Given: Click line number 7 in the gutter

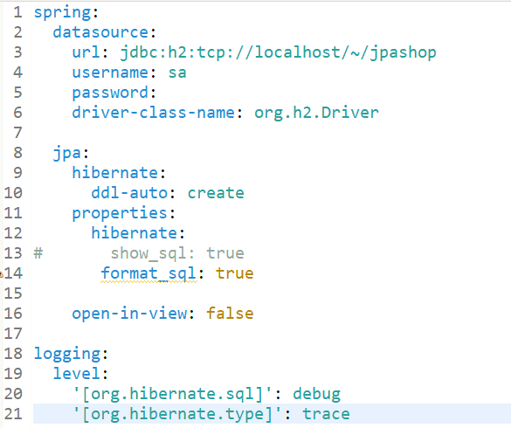Looking at the screenshot, I should coord(17,133).
